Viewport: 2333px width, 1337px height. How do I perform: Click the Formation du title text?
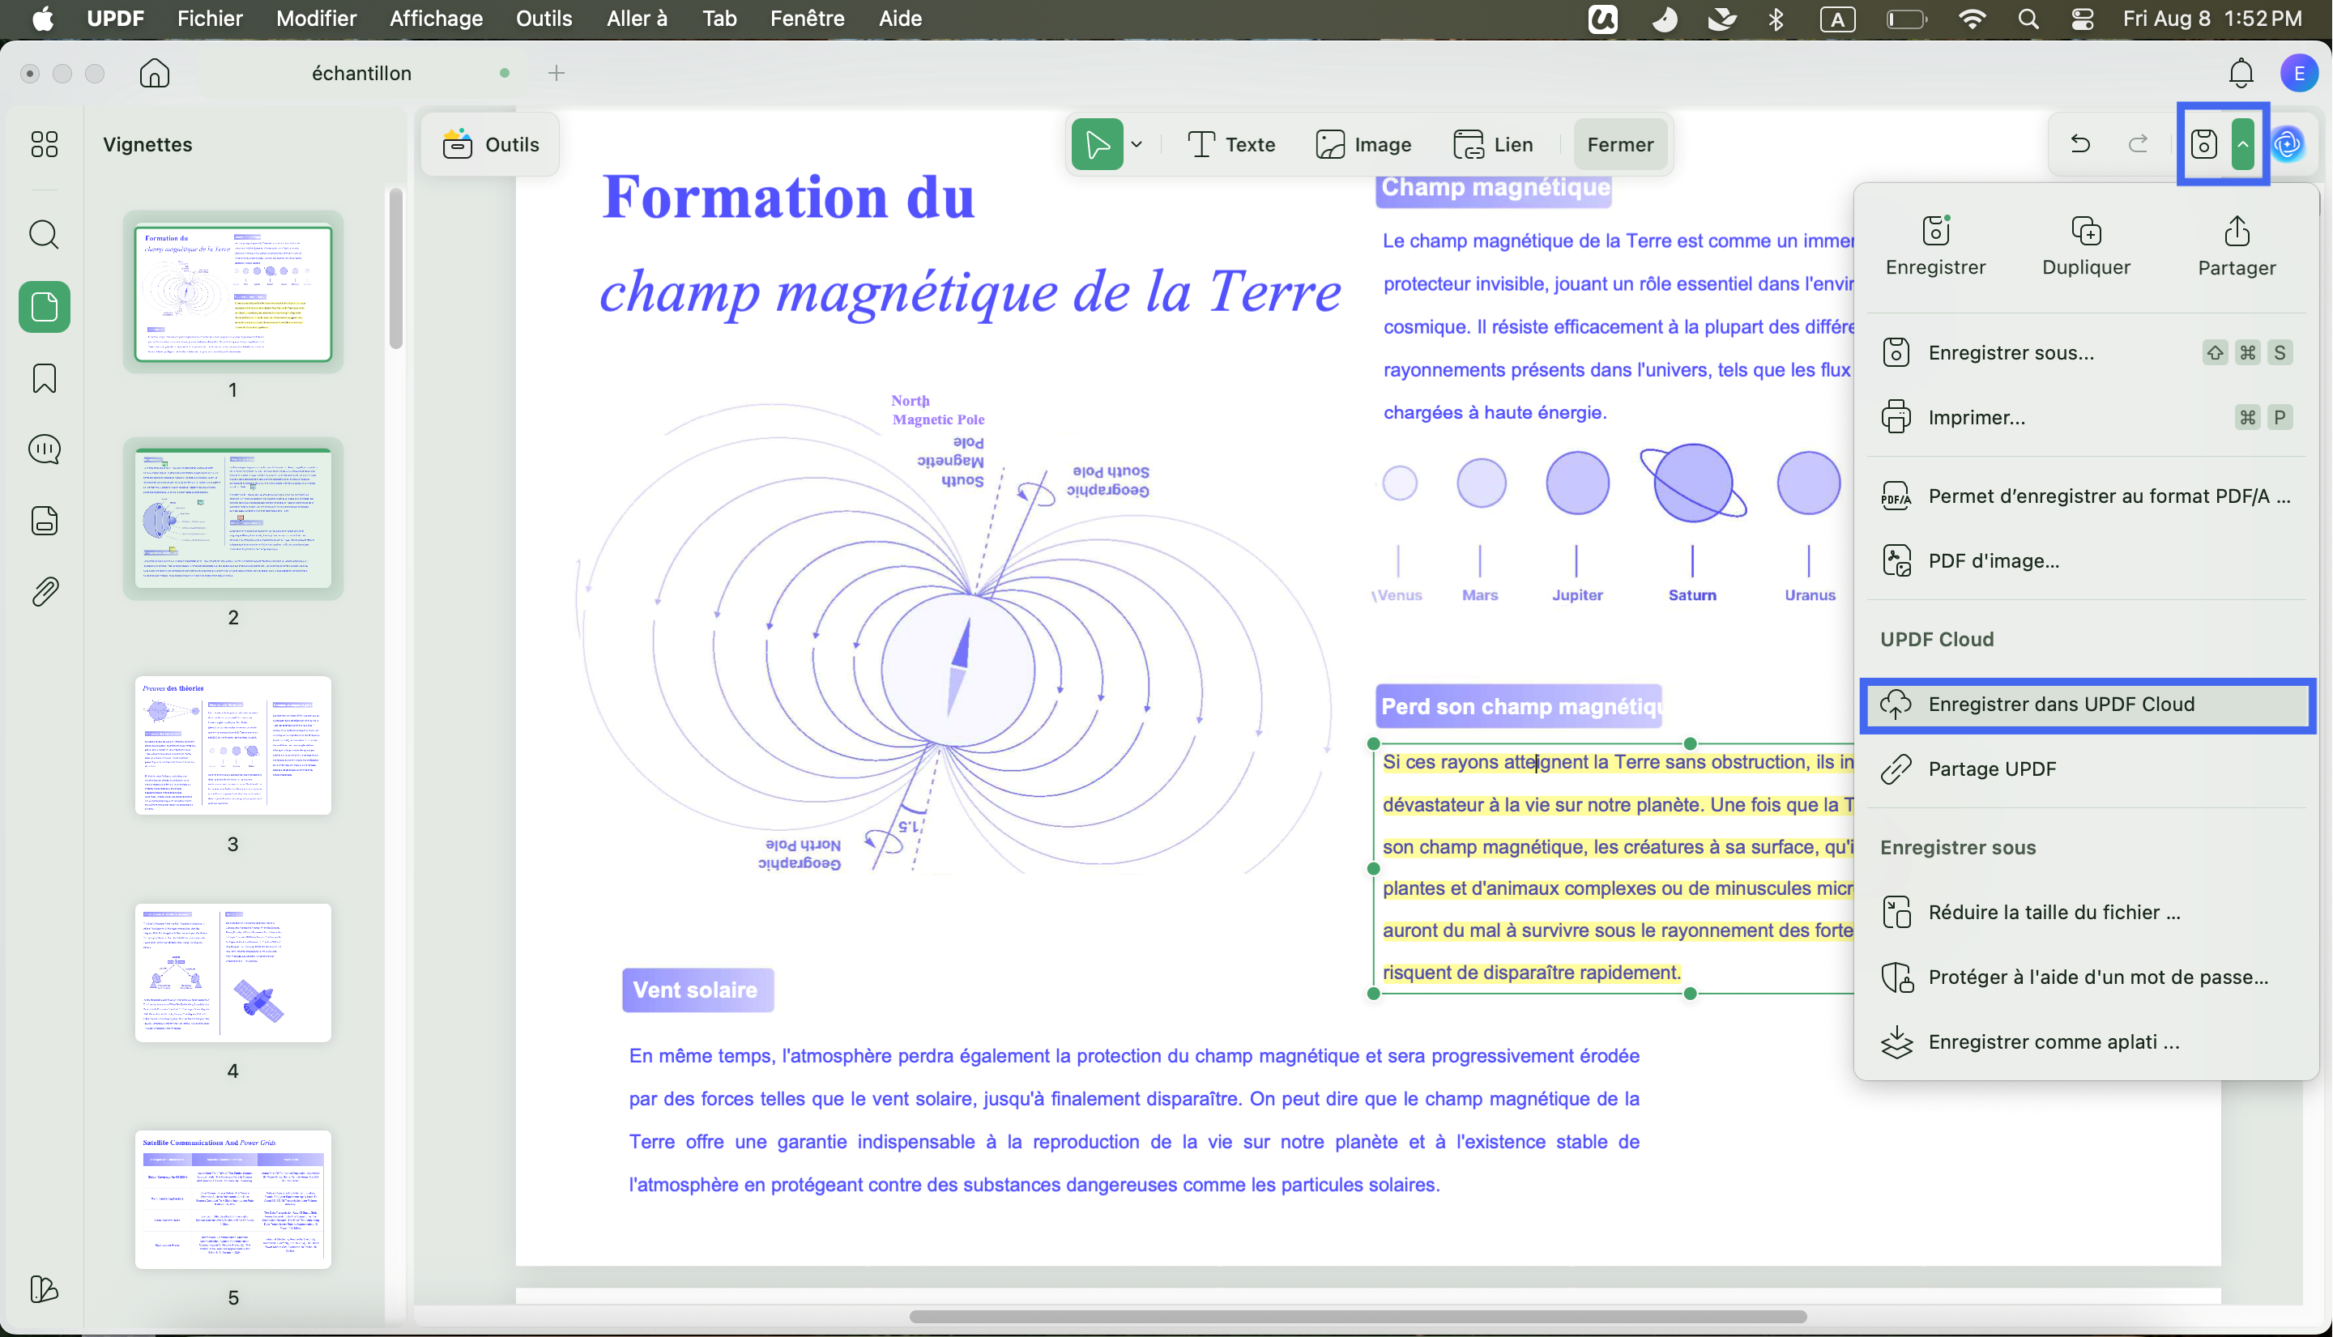[x=788, y=196]
